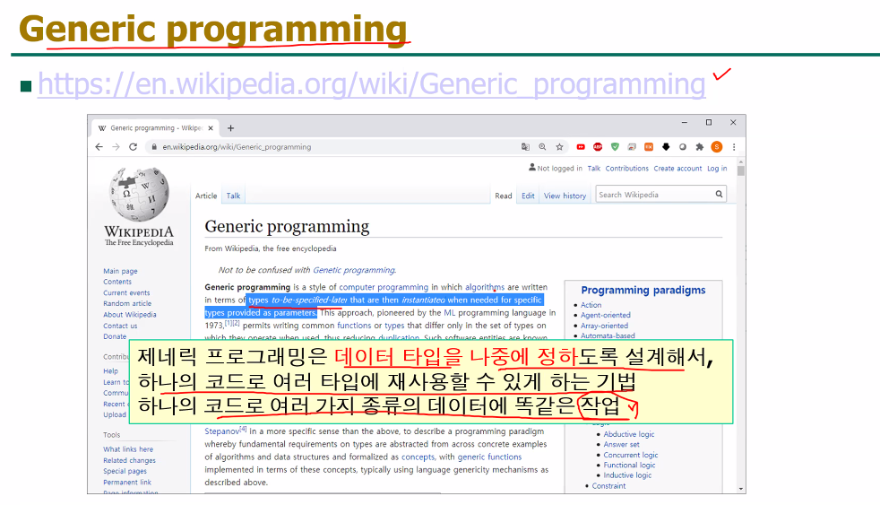Open Chrome three-dot menu
The image size is (880, 505).
point(734,146)
